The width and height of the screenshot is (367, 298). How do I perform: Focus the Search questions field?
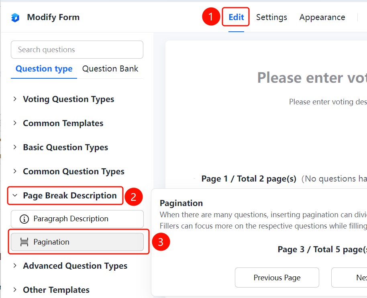coord(77,50)
